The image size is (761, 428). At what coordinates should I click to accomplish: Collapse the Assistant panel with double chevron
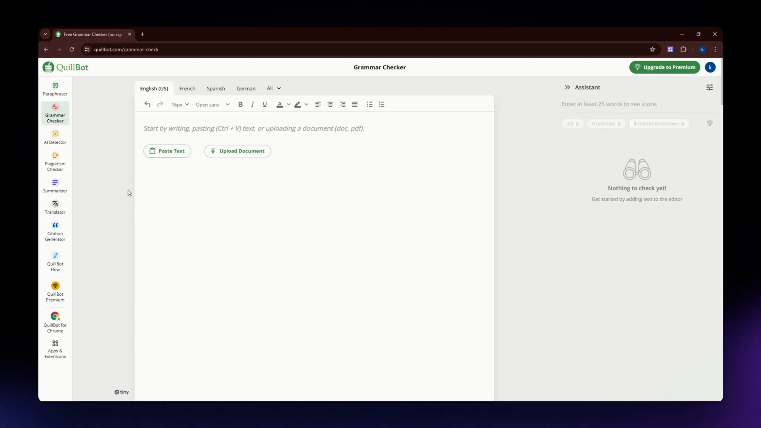pos(568,87)
